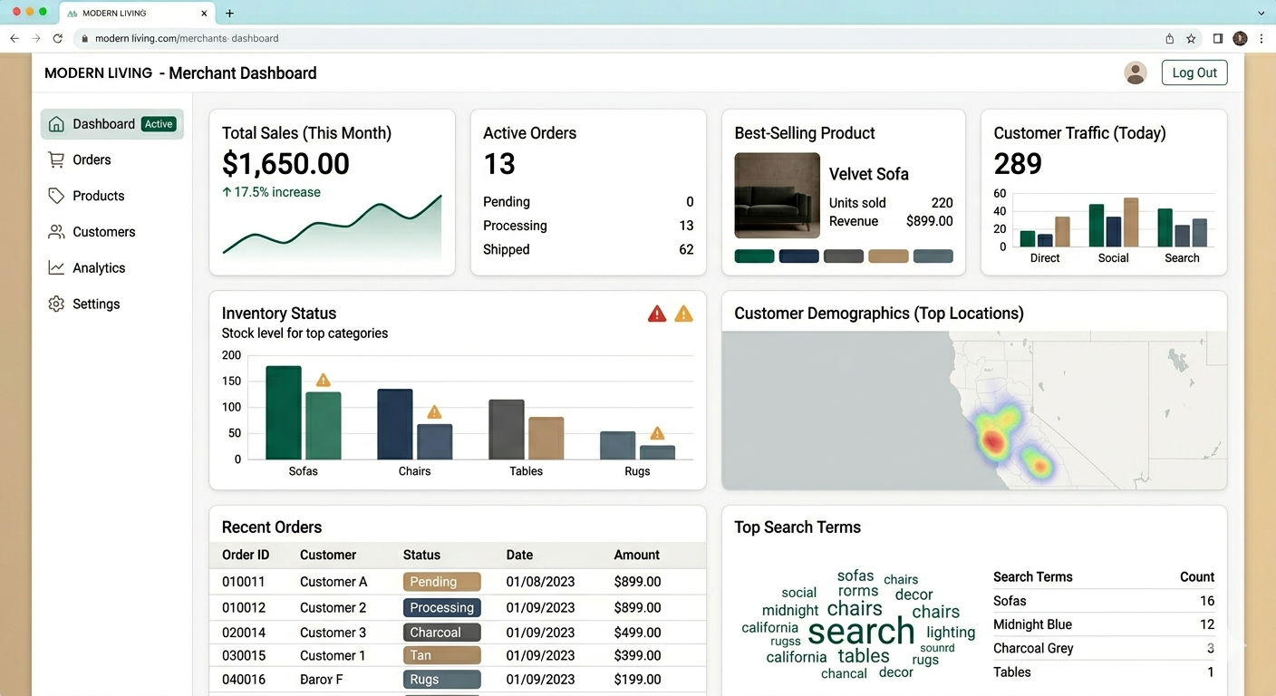Viewport: 1276px width, 696px height.
Task: Select the Products tag icon
Action: (x=56, y=195)
